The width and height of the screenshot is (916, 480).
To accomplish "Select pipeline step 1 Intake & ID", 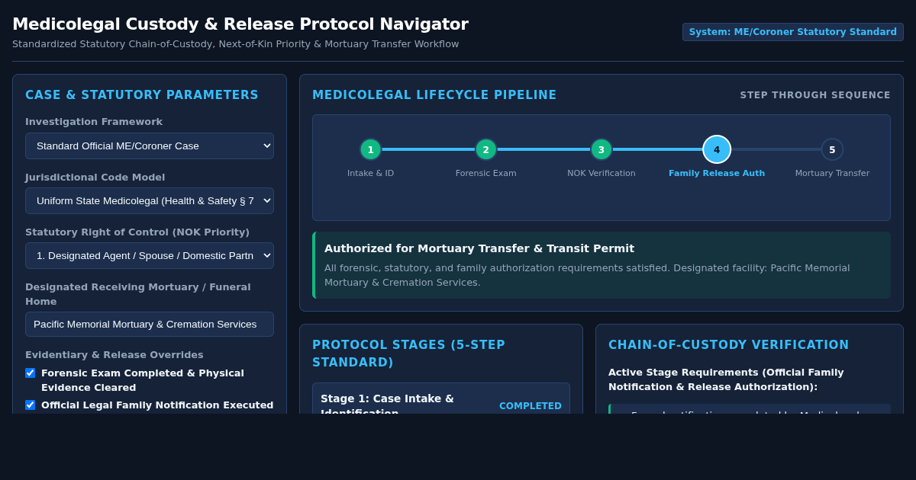I will click(x=370, y=149).
